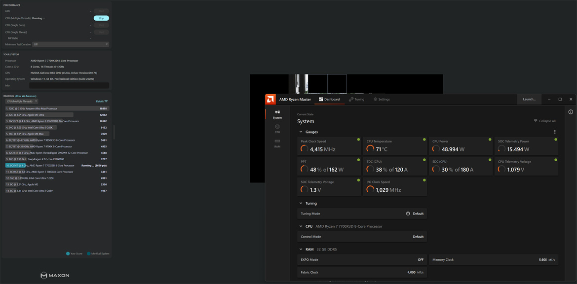
Task: Open the Minimum Test Duration dropdown
Action: 71,44
